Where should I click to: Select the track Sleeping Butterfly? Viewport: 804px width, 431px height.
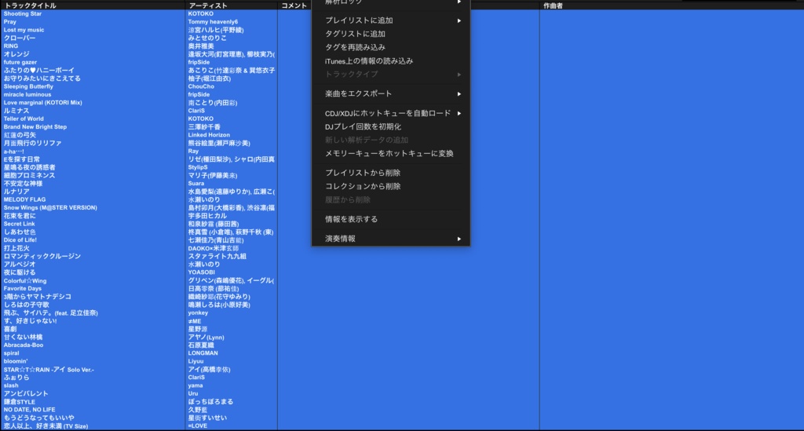point(28,86)
